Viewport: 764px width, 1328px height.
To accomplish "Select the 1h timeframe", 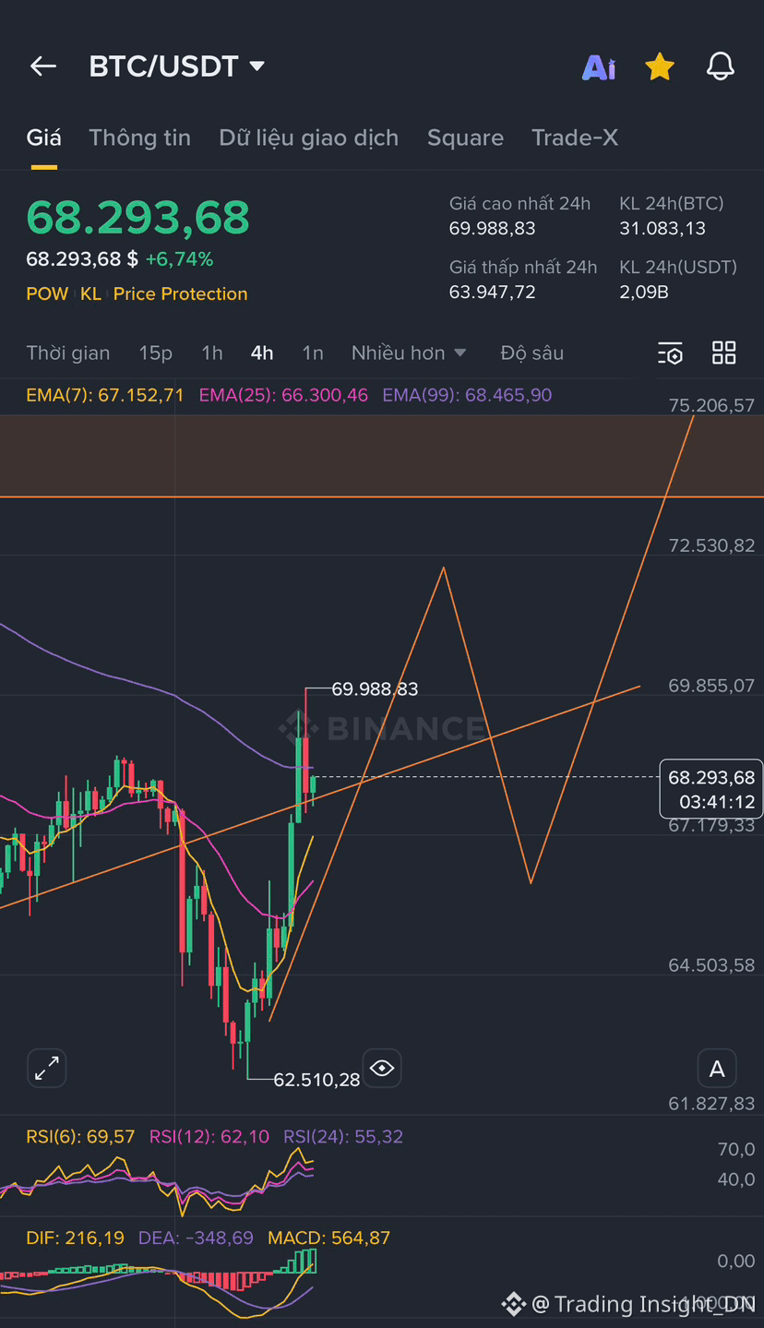I will pyautogui.click(x=212, y=353).
